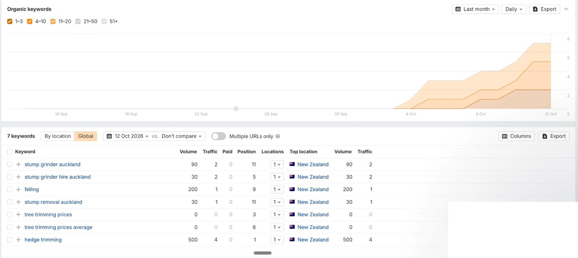Viewport: 578px width, 258px height.
Task: Open 'hedge trimming' keyword link
Action: coord(43,240)
